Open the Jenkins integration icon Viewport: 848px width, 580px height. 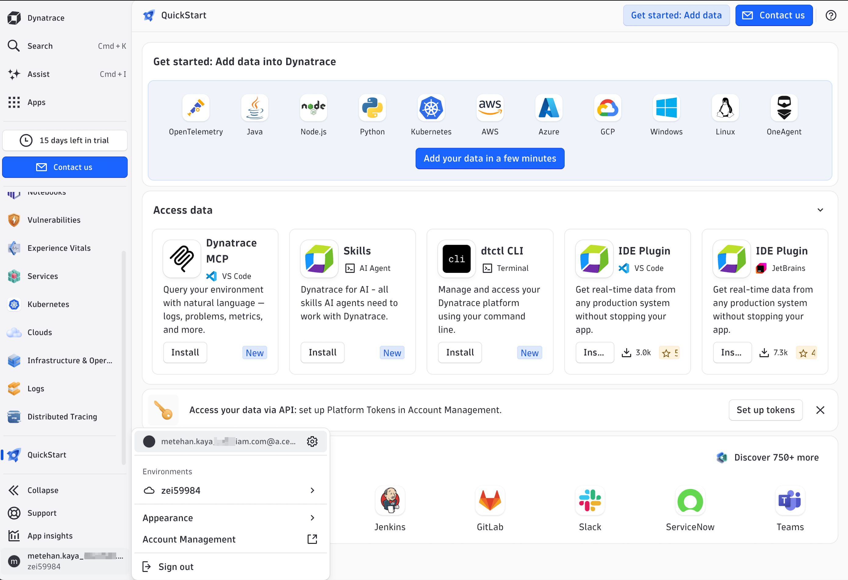coord(390,500)
